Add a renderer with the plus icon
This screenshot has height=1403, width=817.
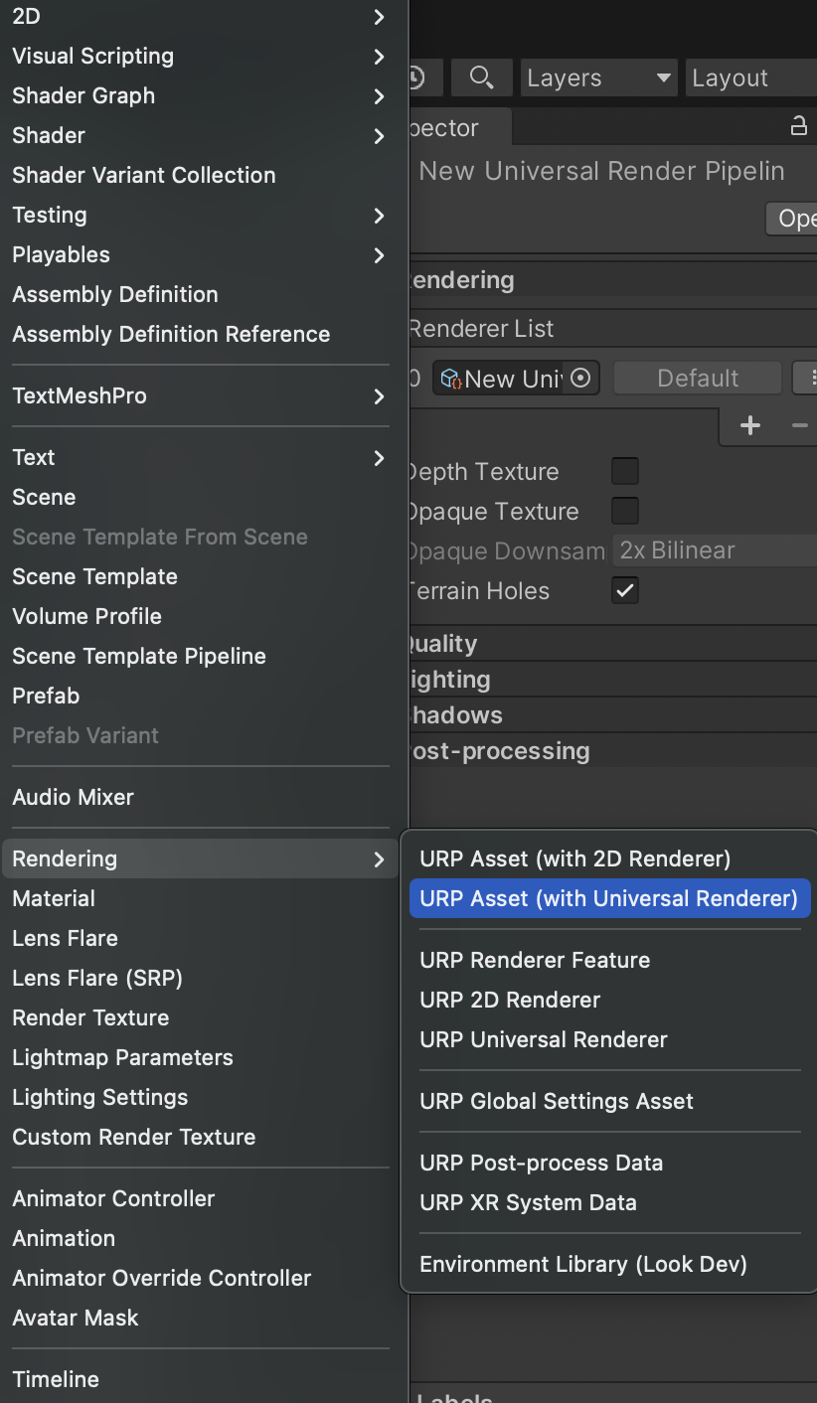pos(749,425)
